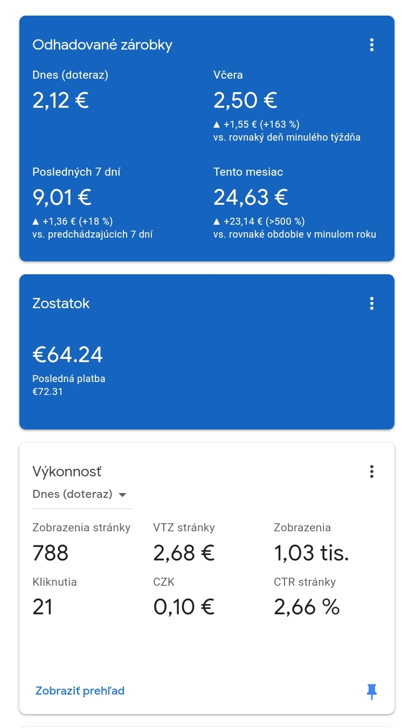
Task: Select the VTZ stránky value 2,68 €
Action: tap(184, 553)
